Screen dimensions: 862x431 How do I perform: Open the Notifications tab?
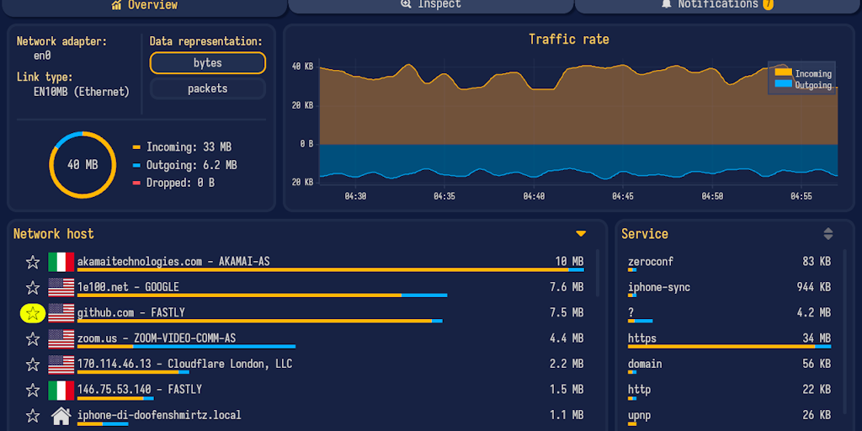[718, 6]
